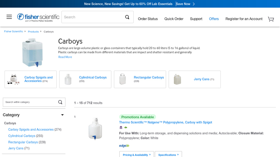
Task: Expand Pricing & Availability for the product
Action: [x=136, y=155]
